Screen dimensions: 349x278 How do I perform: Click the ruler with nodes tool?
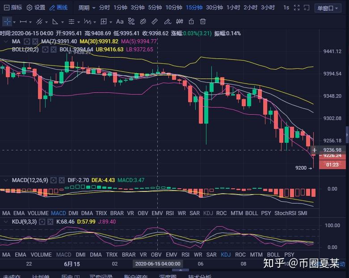point(131,21)
